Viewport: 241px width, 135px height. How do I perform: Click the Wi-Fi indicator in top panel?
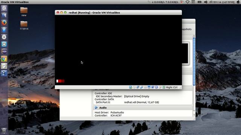(188, 2)
